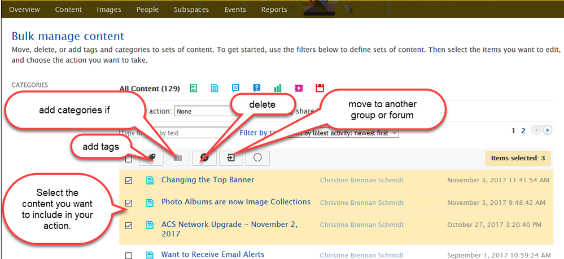
Task: Filter content by discussion bubble icon
Action: [x=235, y=88]
